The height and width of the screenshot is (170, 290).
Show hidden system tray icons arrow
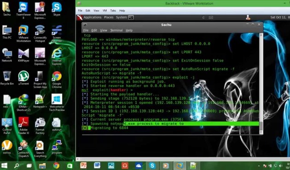259,166
